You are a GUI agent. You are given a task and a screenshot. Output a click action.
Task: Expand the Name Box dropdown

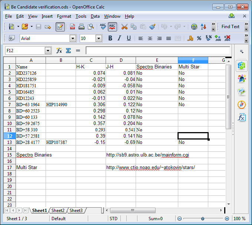click(x=48, y=51)
